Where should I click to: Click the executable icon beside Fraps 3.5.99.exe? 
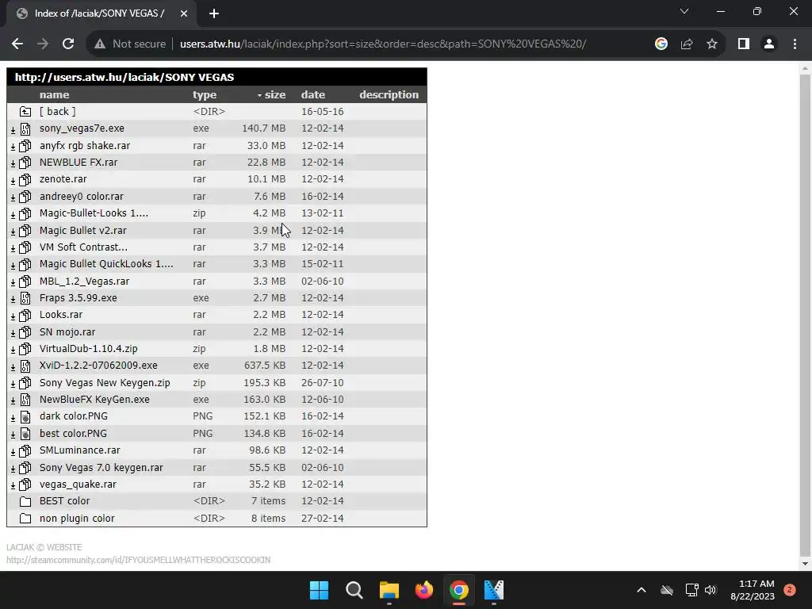pos(25,298)
